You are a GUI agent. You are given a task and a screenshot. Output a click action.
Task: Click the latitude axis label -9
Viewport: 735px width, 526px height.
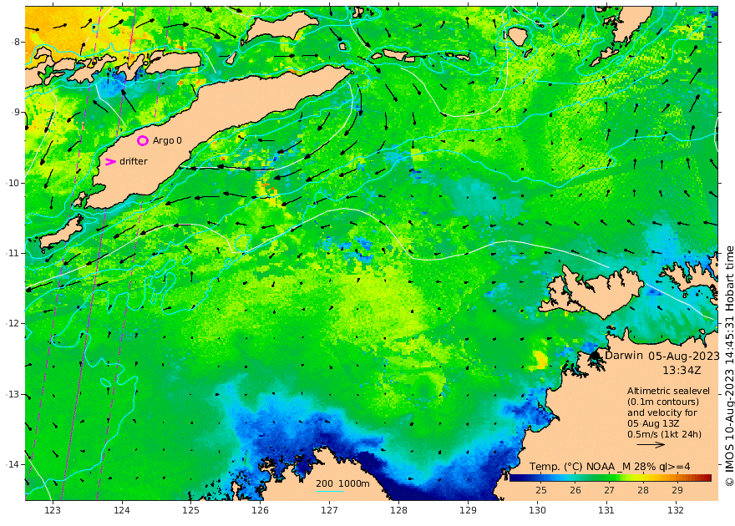click(16, 113)
